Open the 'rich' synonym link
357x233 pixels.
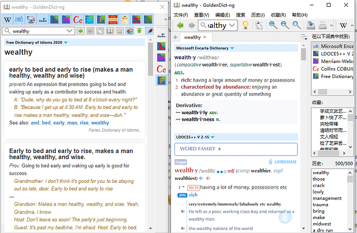point(193,195)
